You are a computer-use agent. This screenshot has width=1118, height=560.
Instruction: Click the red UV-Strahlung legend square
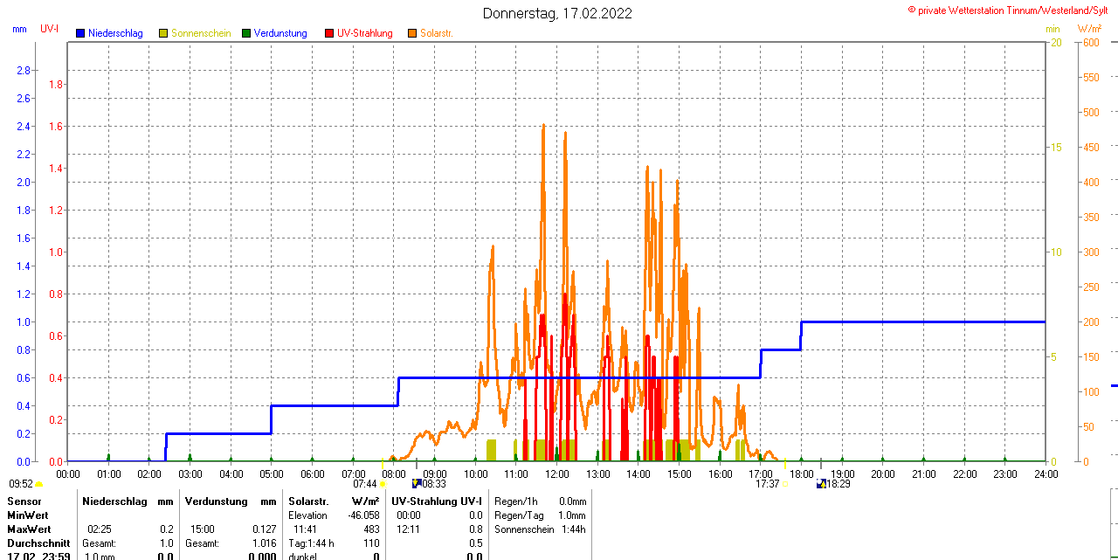coord(329,33)
